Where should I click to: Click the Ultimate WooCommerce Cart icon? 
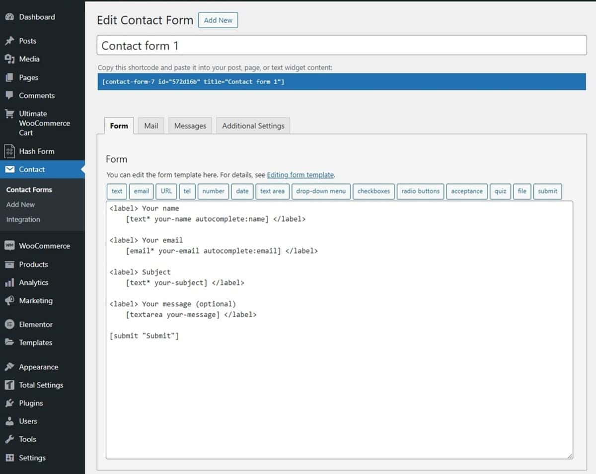9,114
